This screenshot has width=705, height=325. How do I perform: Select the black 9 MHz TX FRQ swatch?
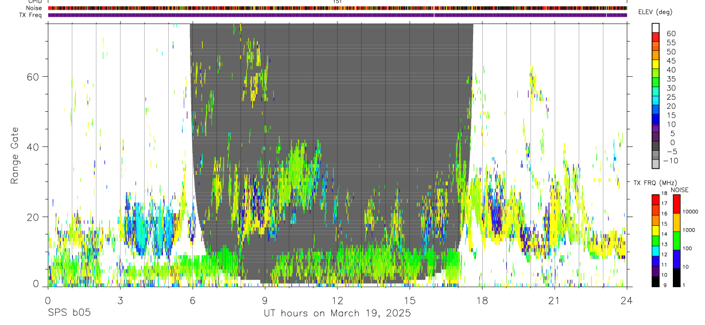[x=656, y=281]
